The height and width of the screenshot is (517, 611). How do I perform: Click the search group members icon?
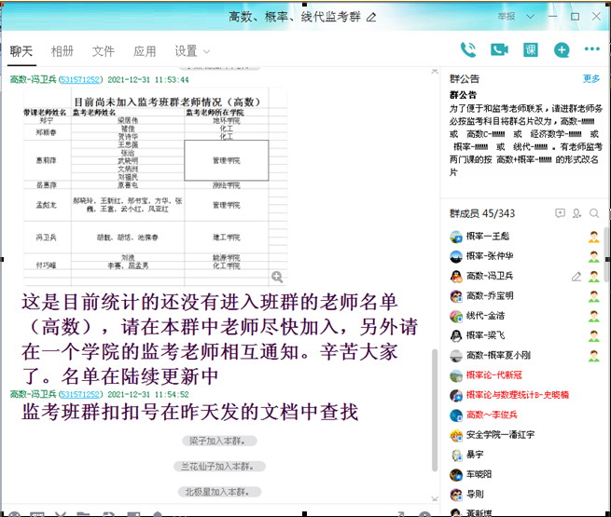tap(594, 213)
